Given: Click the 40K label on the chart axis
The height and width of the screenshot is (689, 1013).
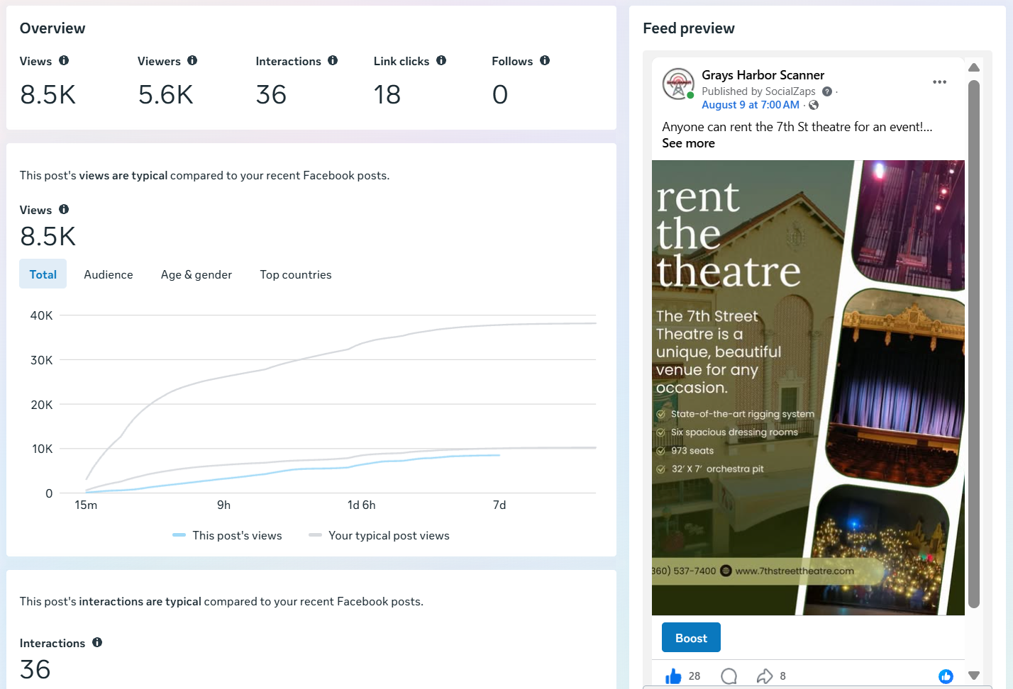Looking at the screenshot, I should pos(41,315).
